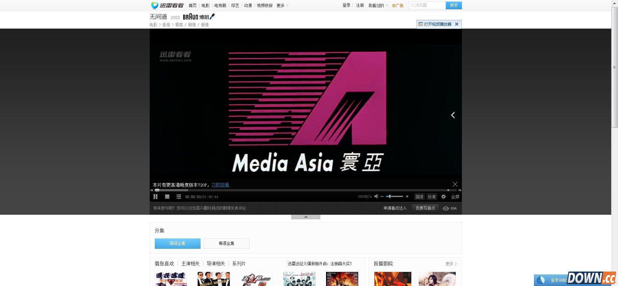Click 爱情 genre link
This screenshot has height=286, width=618.
click(205, 25)
